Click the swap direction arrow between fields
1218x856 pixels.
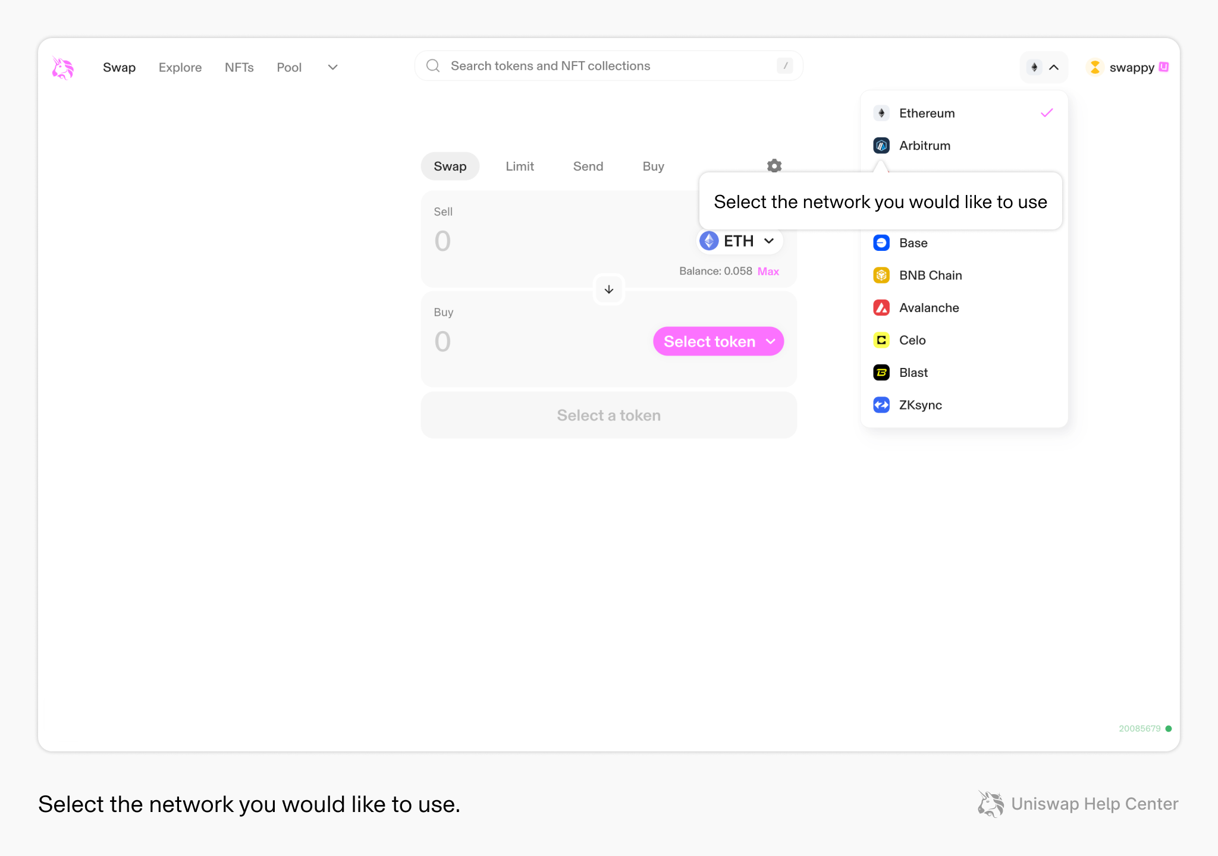click(608, 289)
